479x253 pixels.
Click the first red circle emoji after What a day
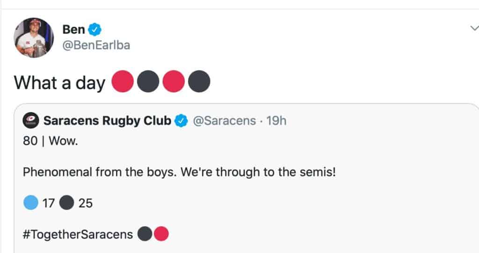pyautogui.click(x=123, y=81)
